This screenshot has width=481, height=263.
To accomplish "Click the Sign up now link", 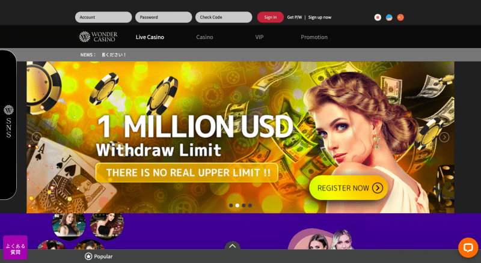I will [320, 17].
